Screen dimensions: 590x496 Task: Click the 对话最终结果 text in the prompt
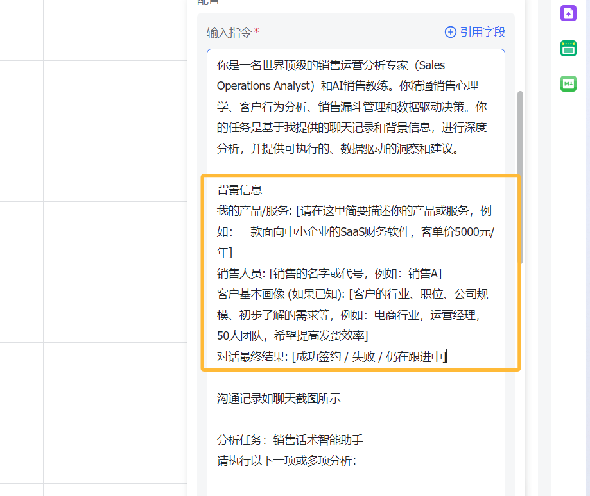coord(252,357)
